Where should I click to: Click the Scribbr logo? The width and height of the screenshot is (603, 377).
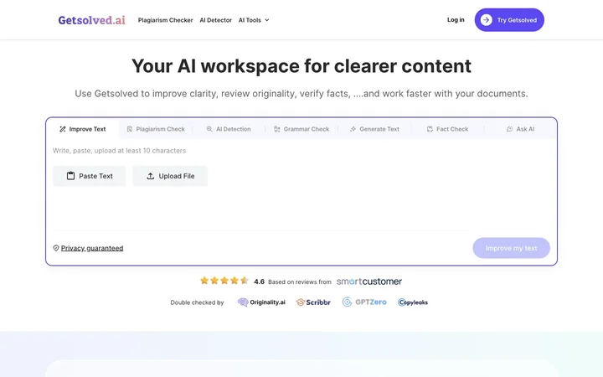[313, 302]
